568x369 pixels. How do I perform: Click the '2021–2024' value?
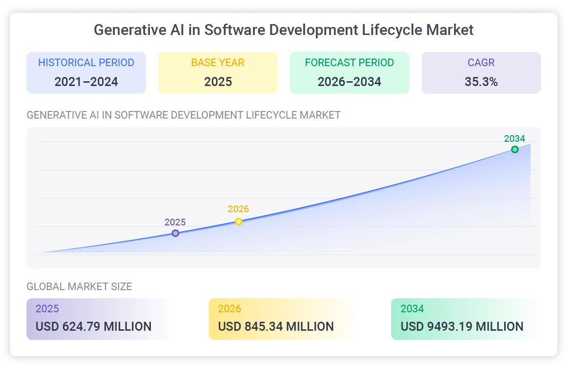click(x=86, y=82)
